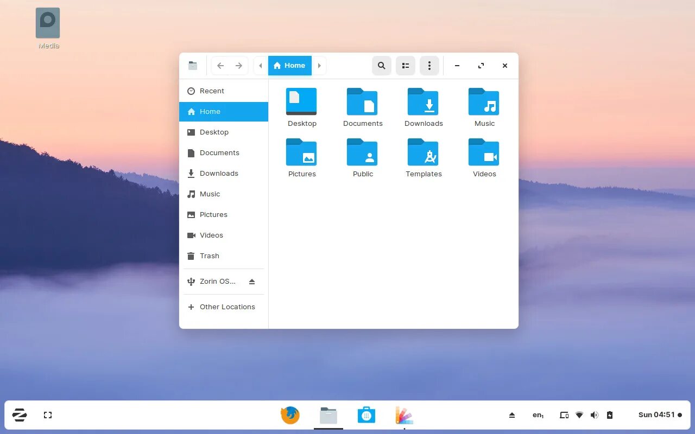This screenshot has height=434, width=695.
Task: Click the battery tray icon
Action: pos(610,415)
